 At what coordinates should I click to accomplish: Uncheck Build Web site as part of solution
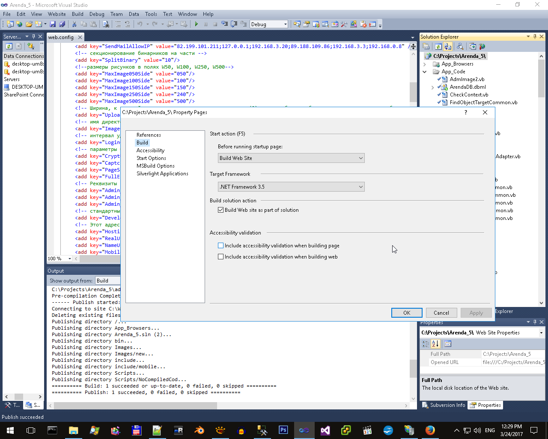pyautogui.click(x=221, y=210)
